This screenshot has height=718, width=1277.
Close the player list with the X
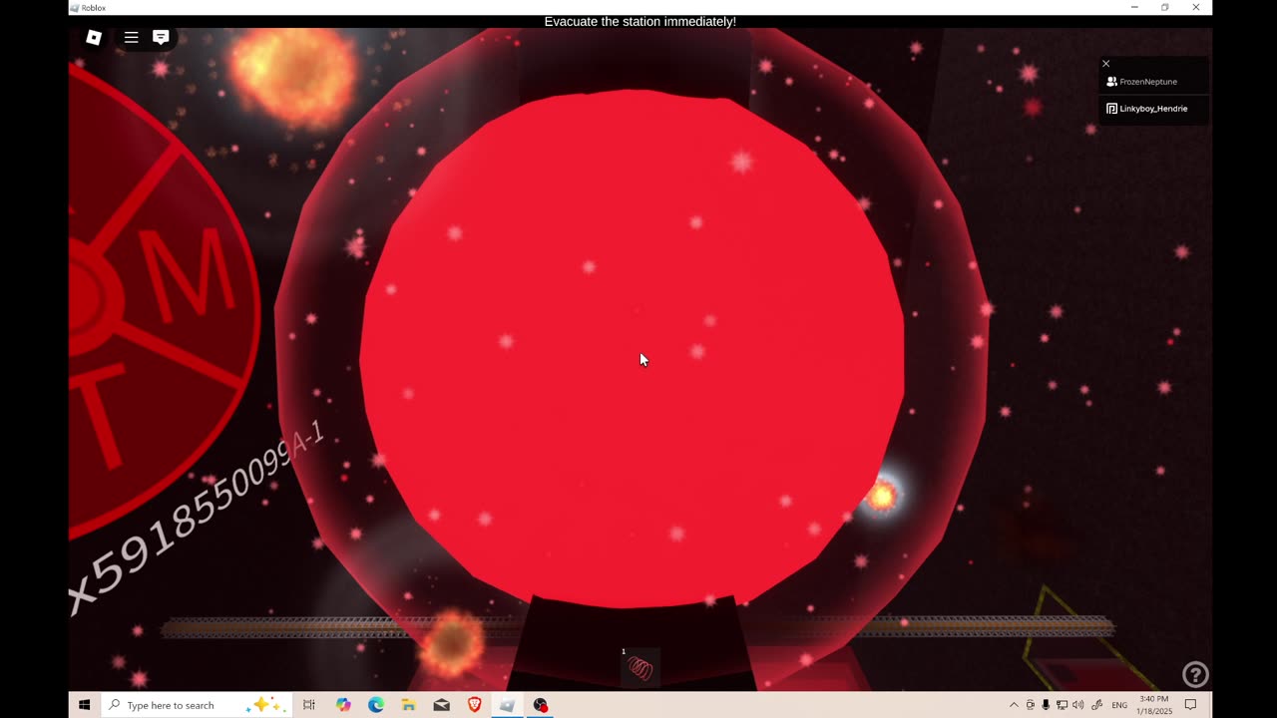[1105, 64]
